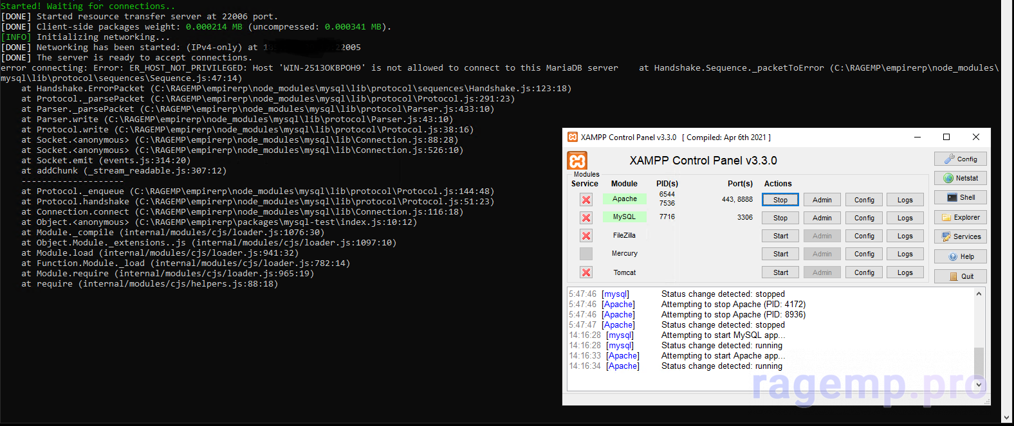Click the PID(s) column header
Screen dimensions: 1014x426
667,184
